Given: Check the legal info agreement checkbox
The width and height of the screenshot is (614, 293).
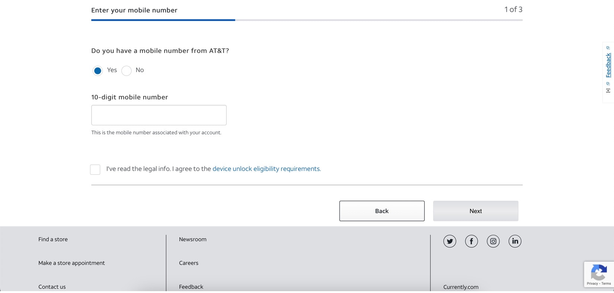Looking at the screenshot, I should click(95, 170).
